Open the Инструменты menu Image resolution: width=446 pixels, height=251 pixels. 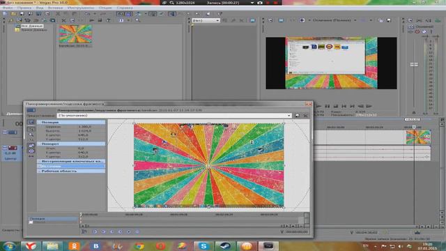tap(81, 8)
